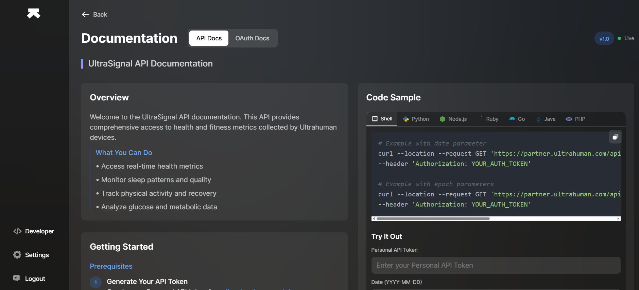Screen dimensions: 639x290
Task: Click the 'Try It Out' heading
Action: [386, 236]
